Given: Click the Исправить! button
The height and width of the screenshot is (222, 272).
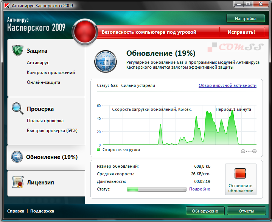Looking at the screenshot, I should pos(241,32).
